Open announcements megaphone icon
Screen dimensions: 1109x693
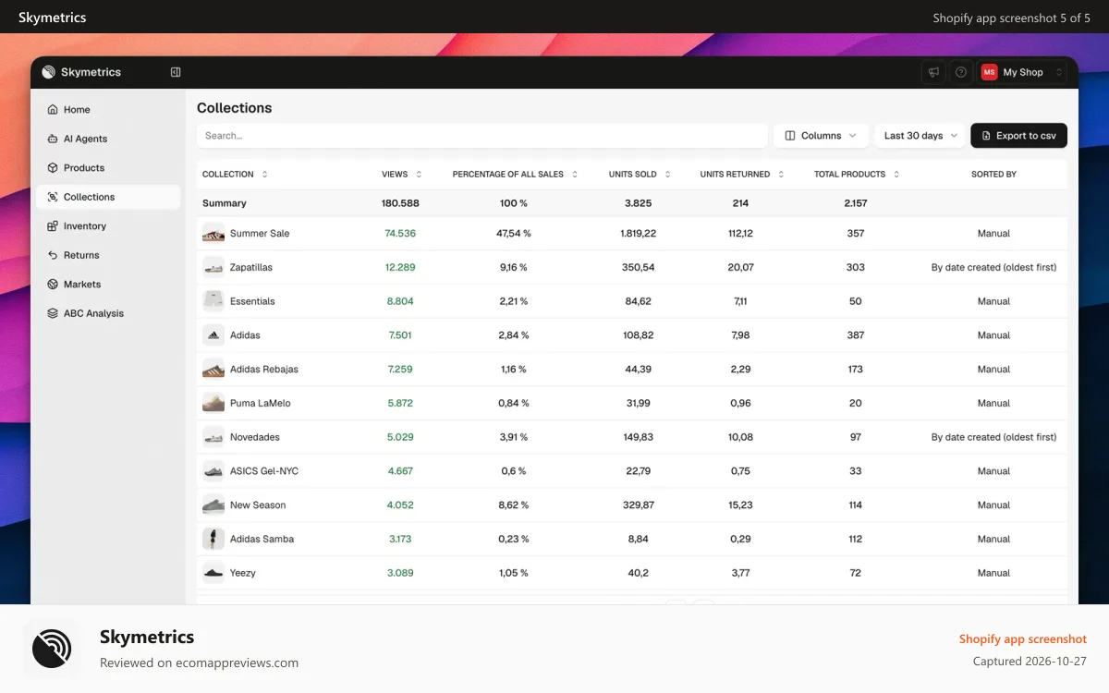(x=933, y=72)
